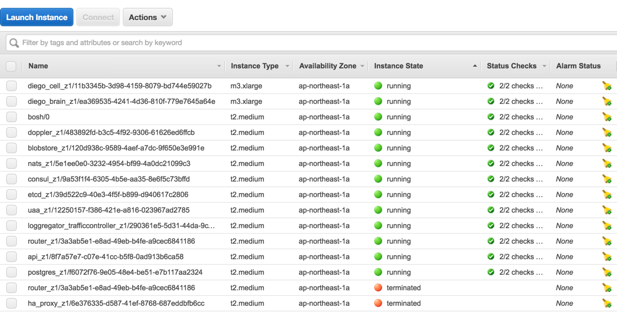The image size is (617, 327).
Task: Click the alarm bell icon for consul_z1 row
Action: click(607, 179)
